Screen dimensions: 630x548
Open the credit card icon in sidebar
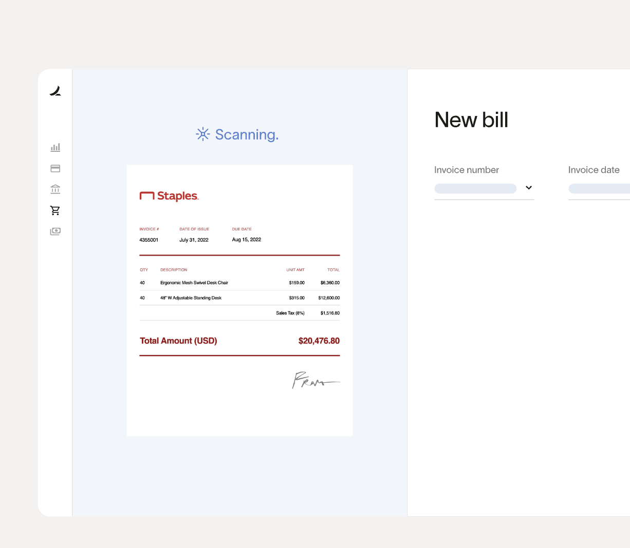[55, 168]
